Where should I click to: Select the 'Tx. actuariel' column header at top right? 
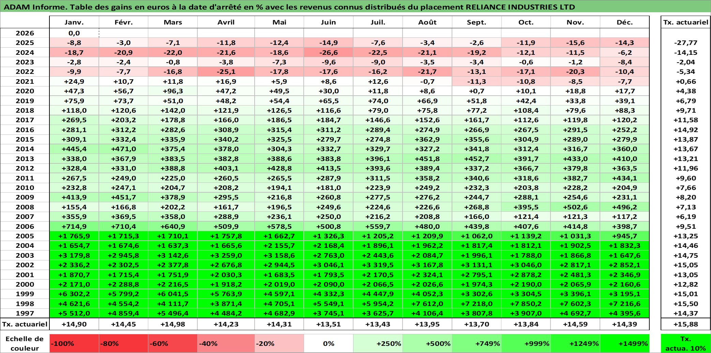click(685, 22)
